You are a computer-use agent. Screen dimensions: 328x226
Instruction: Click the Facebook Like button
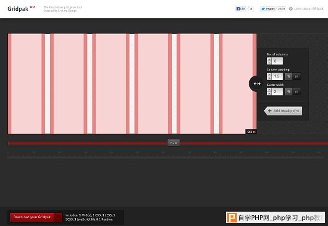[x=240, y=9]
